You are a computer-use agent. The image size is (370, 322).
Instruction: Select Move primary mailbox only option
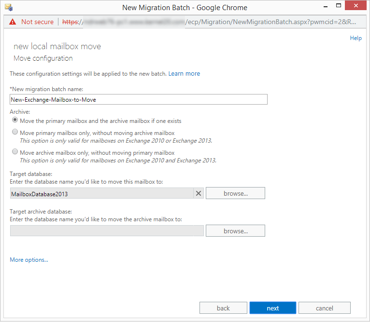coord(15,132)
